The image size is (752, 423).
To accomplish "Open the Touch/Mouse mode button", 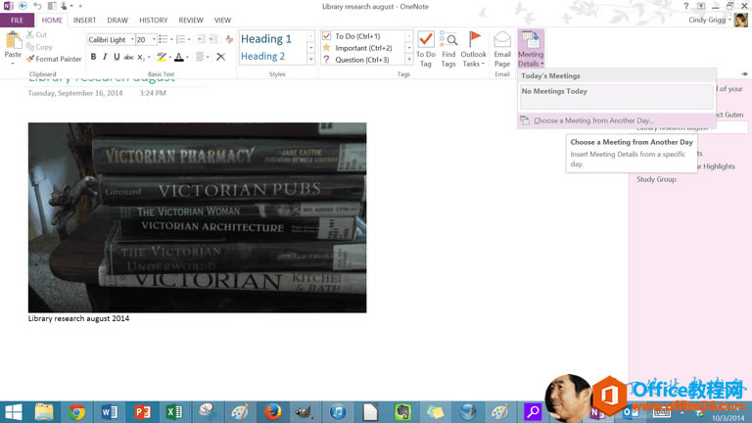I will [64, 6].
